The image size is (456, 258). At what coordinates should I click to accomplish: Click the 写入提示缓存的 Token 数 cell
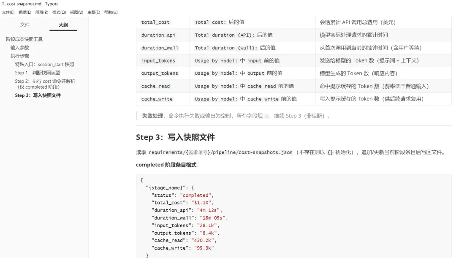383,99
